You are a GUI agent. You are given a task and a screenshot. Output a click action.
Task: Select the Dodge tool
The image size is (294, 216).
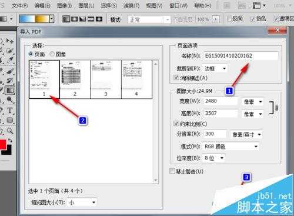click(10, 100)
